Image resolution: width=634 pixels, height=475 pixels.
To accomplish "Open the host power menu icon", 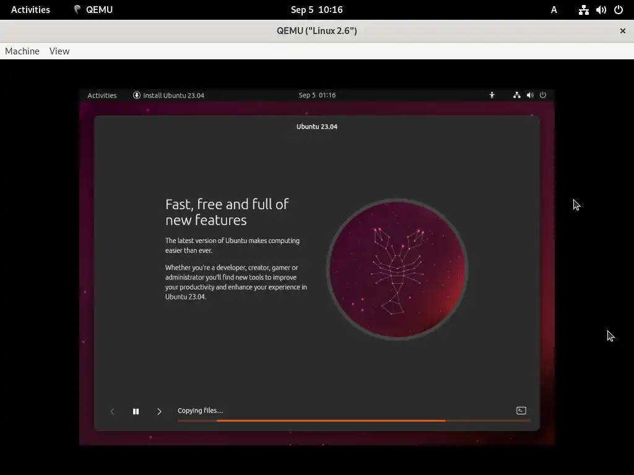I will 619,10.
